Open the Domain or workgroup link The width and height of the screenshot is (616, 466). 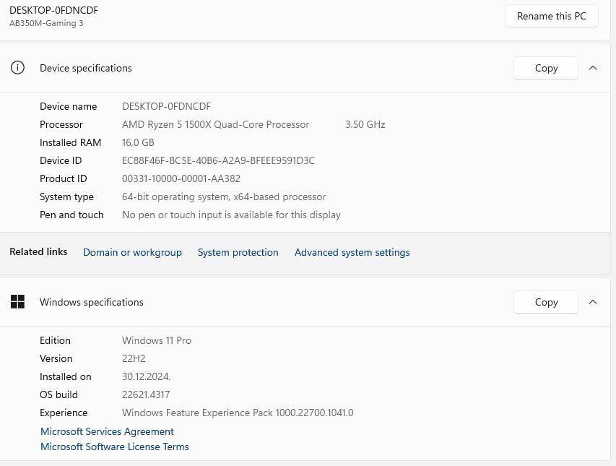point(132,252)
